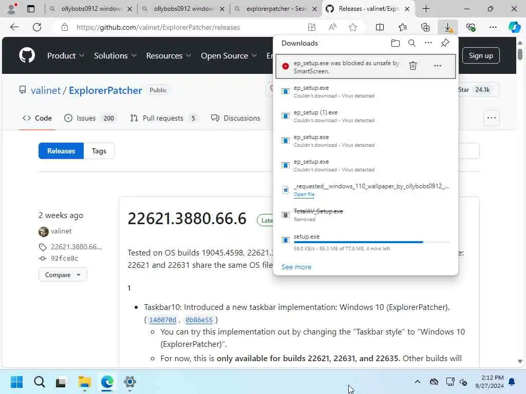Delete blocked ep_setup.exe download
Screen dimensions: 526x394
tap(413, 66)
